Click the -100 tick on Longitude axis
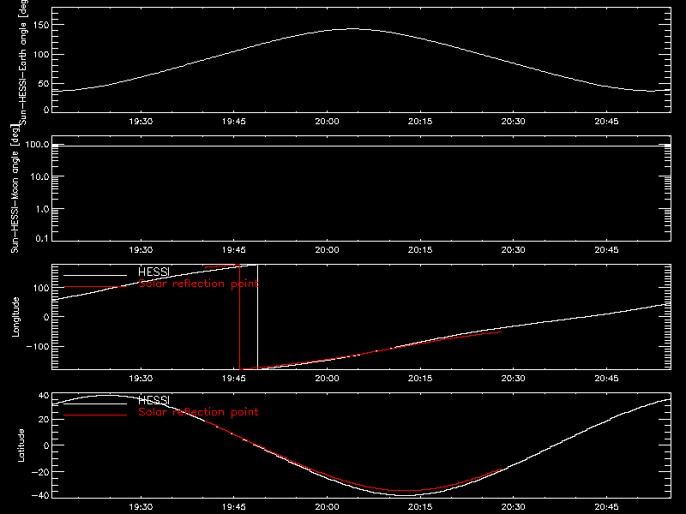 point(38,346)
